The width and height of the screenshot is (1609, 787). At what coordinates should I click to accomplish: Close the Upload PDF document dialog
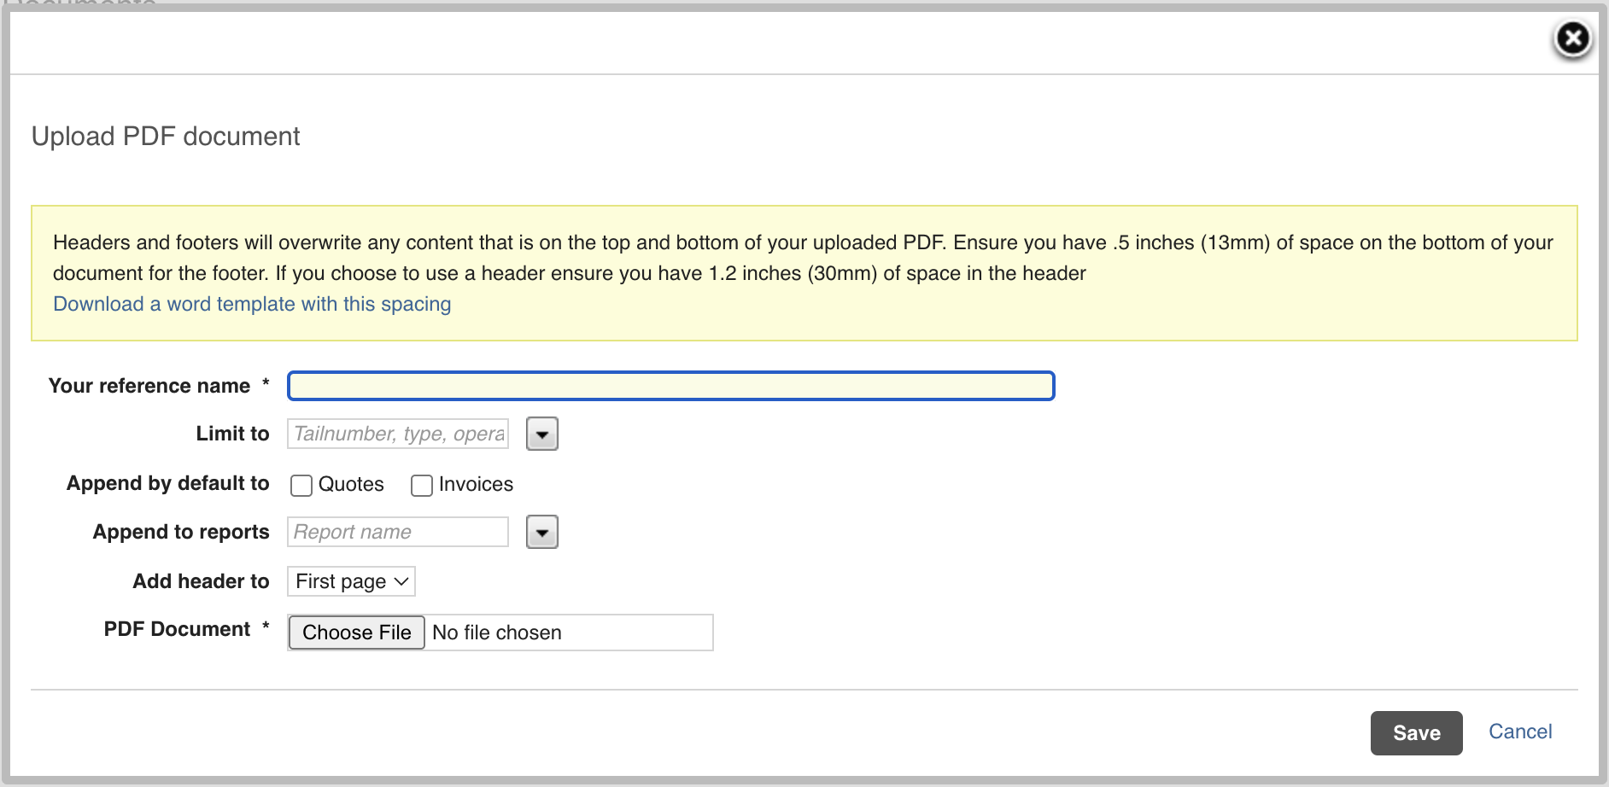[x=1573, y=38]
